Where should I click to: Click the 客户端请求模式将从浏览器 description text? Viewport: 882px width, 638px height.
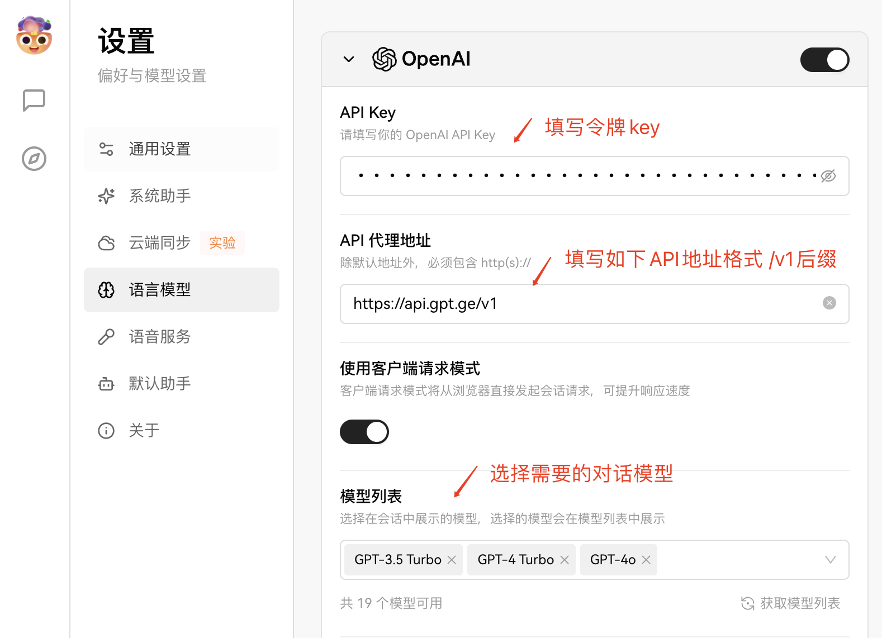click(515, 391)
